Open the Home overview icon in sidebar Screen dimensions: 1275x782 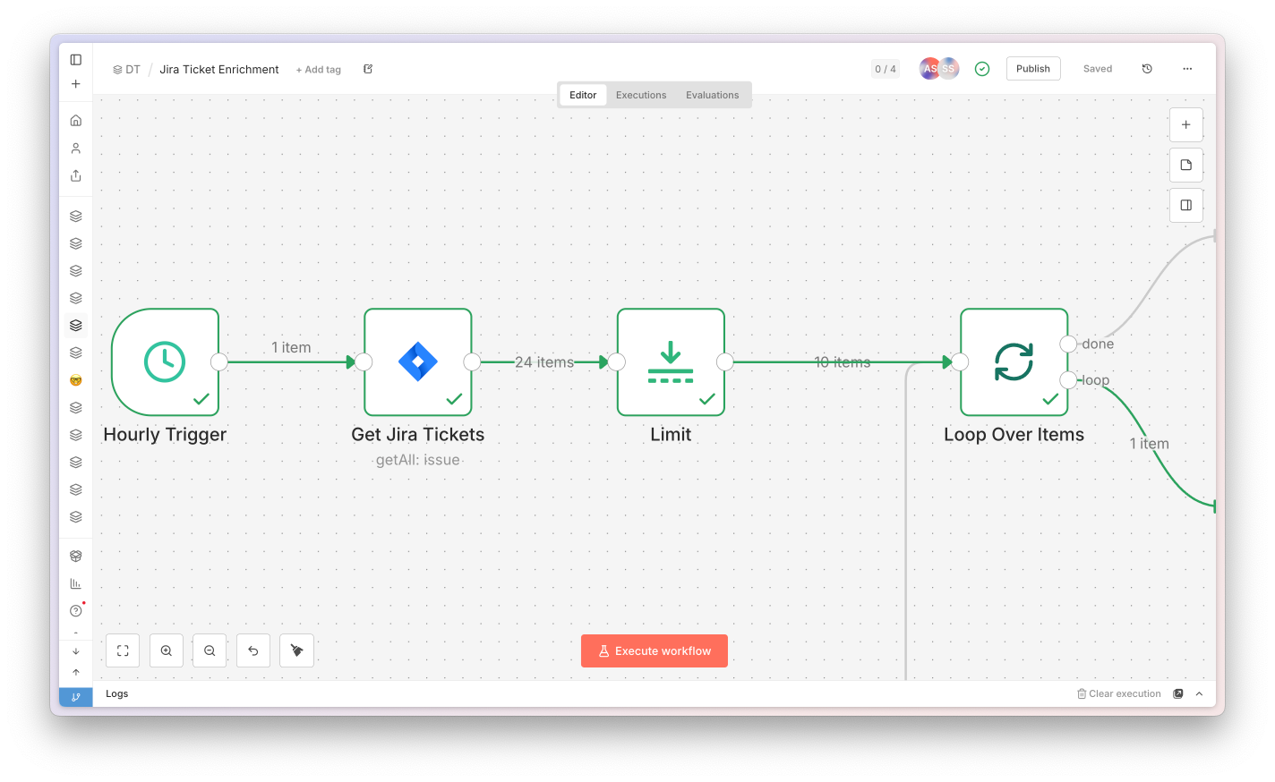[x=76, y=120]
